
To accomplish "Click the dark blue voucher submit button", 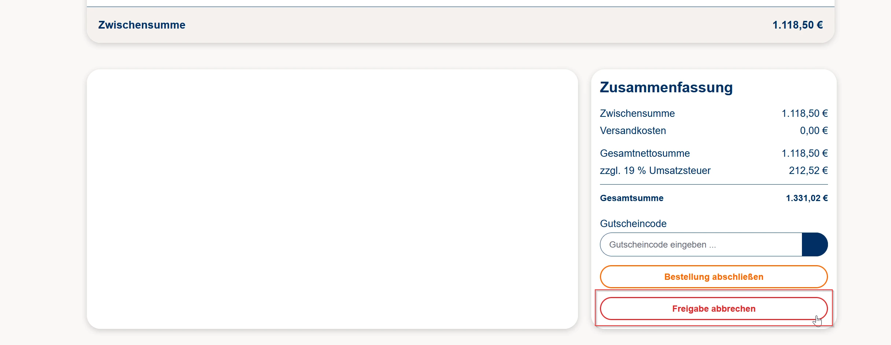I will click(x=814, y=245).
